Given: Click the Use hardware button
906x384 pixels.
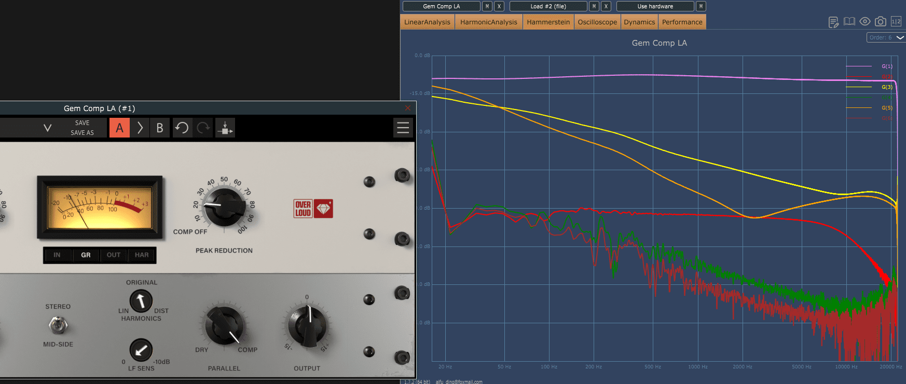Looking at the screenshot, I should coord(655,6).
